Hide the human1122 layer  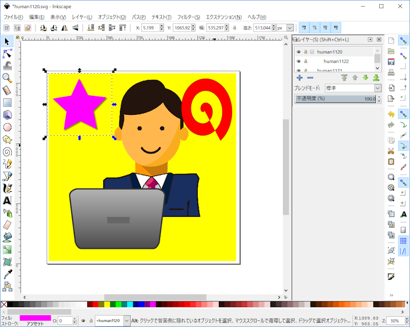tap(299, 60)
